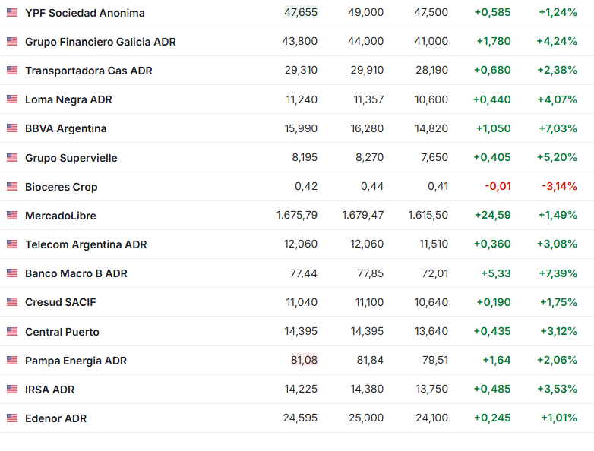The height and width of the screenshot is (451, 594).
Task: Click the flag icon beside IRSA ADR
Action: pos(12,389)
